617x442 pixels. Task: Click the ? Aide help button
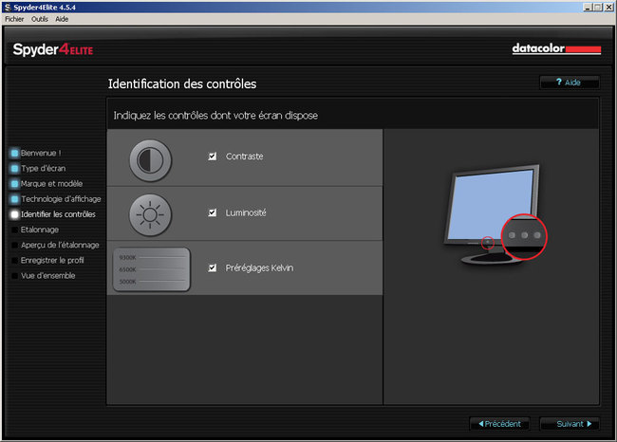pos(570,83)
